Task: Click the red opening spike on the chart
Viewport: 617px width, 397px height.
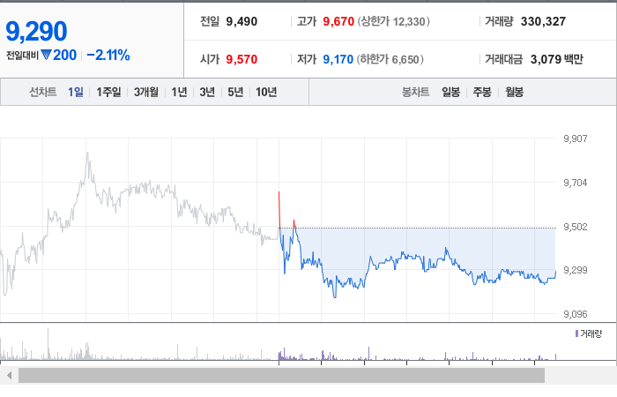Action: [x=279, y=210]
